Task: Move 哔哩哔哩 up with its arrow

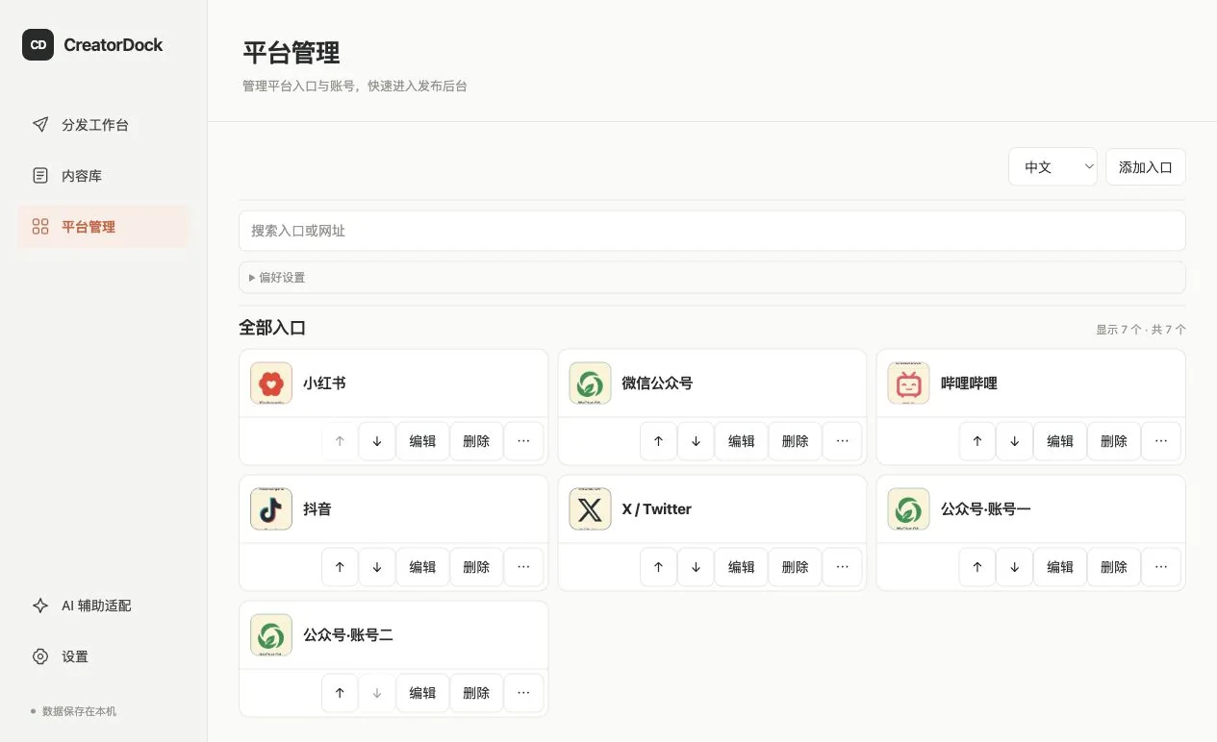Action: click(x=977, y=441)
